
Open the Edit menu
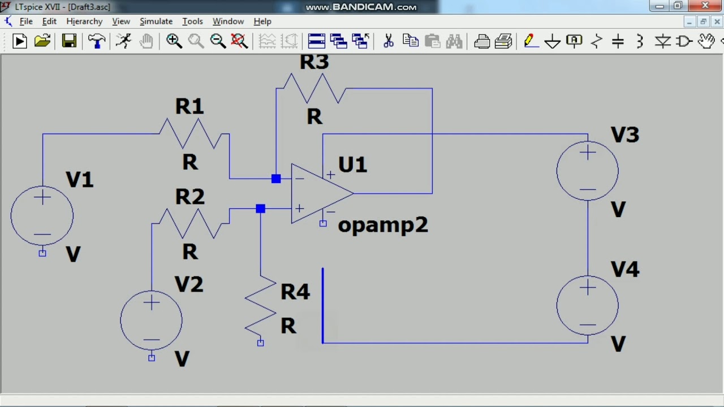[x=49, y=21]
